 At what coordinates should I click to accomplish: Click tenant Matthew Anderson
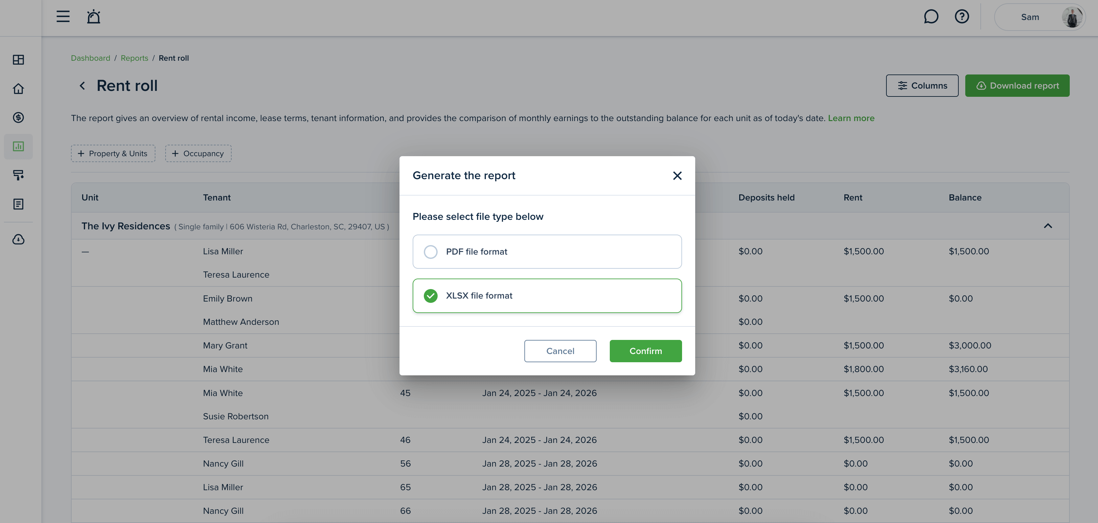[x=241, y=322]
